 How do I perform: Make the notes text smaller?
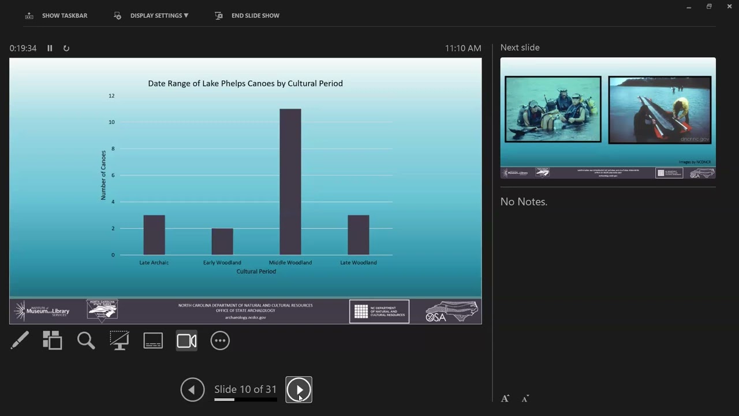(x=525, y=399)
